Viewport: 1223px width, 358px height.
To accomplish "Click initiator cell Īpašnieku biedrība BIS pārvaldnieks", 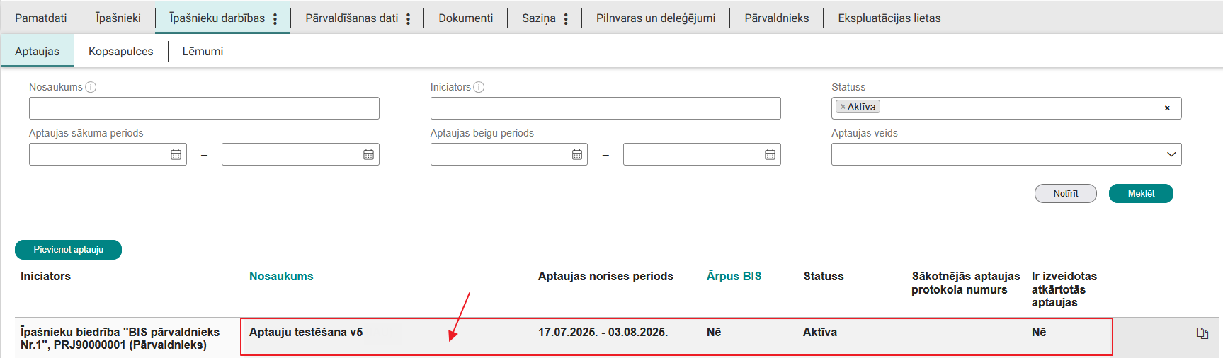I will point(120,338).
